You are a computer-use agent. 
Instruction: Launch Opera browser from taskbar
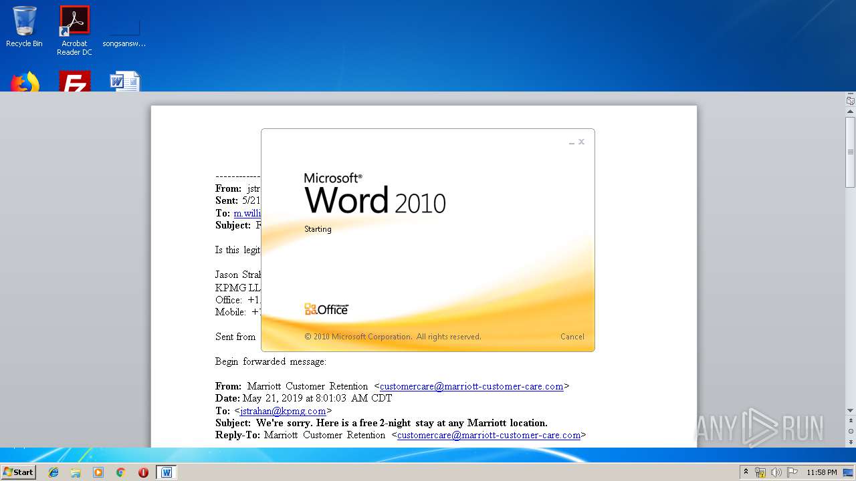143,472
